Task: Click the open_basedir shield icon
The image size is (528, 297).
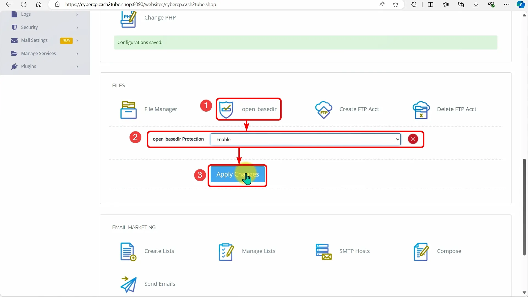Action: coord(226,110)
